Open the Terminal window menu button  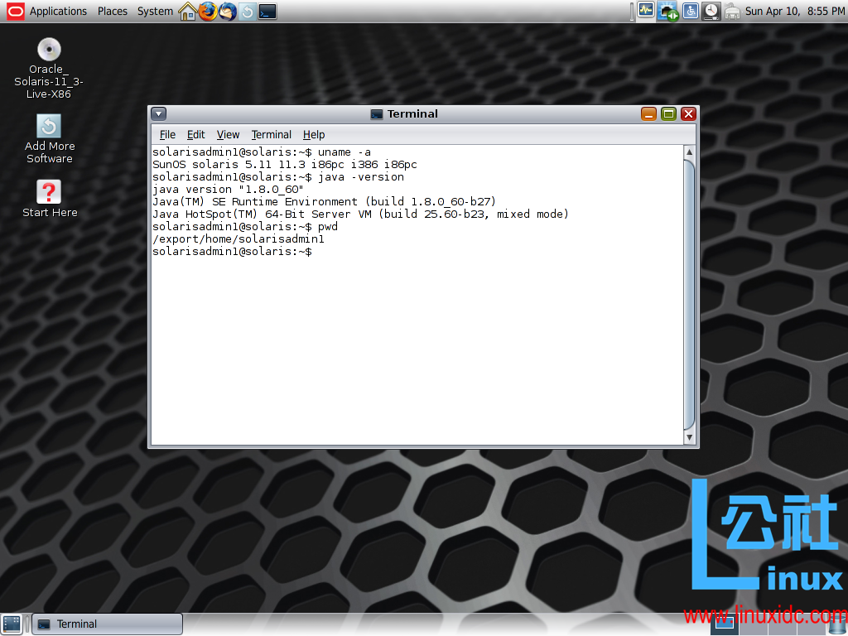click(158, 113)
